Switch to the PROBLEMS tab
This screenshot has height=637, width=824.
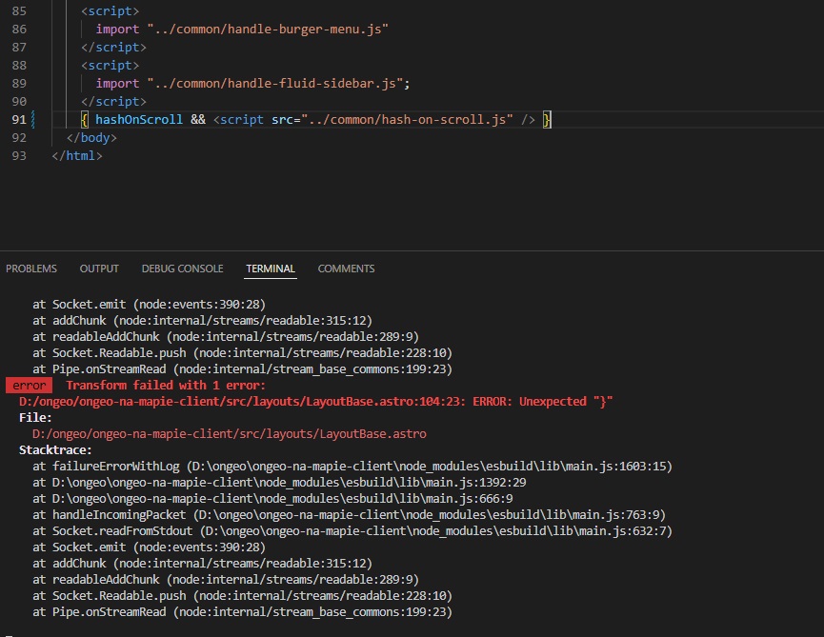point(31,269)
